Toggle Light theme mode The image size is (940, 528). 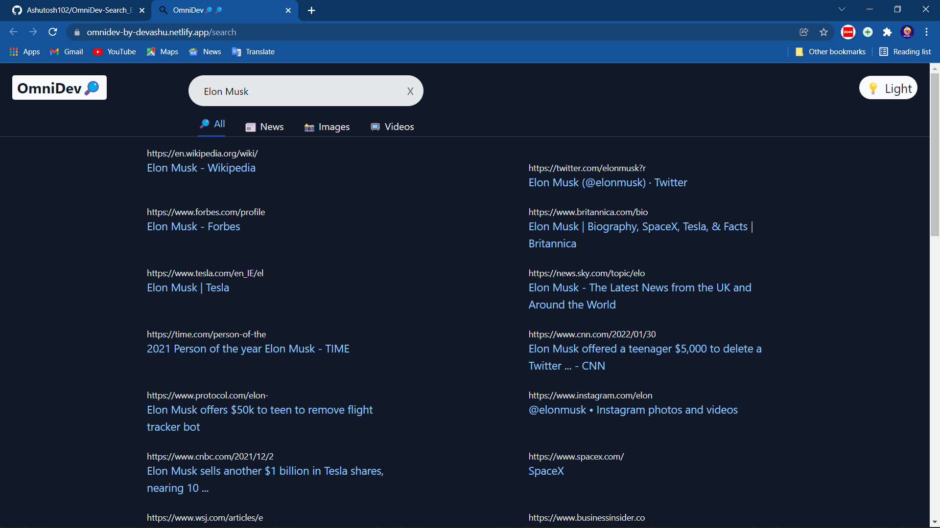click(x=889, y=88)
